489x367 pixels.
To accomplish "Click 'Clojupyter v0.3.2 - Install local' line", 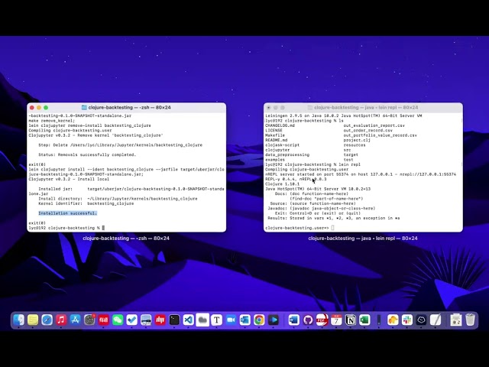I will point(69,179).
